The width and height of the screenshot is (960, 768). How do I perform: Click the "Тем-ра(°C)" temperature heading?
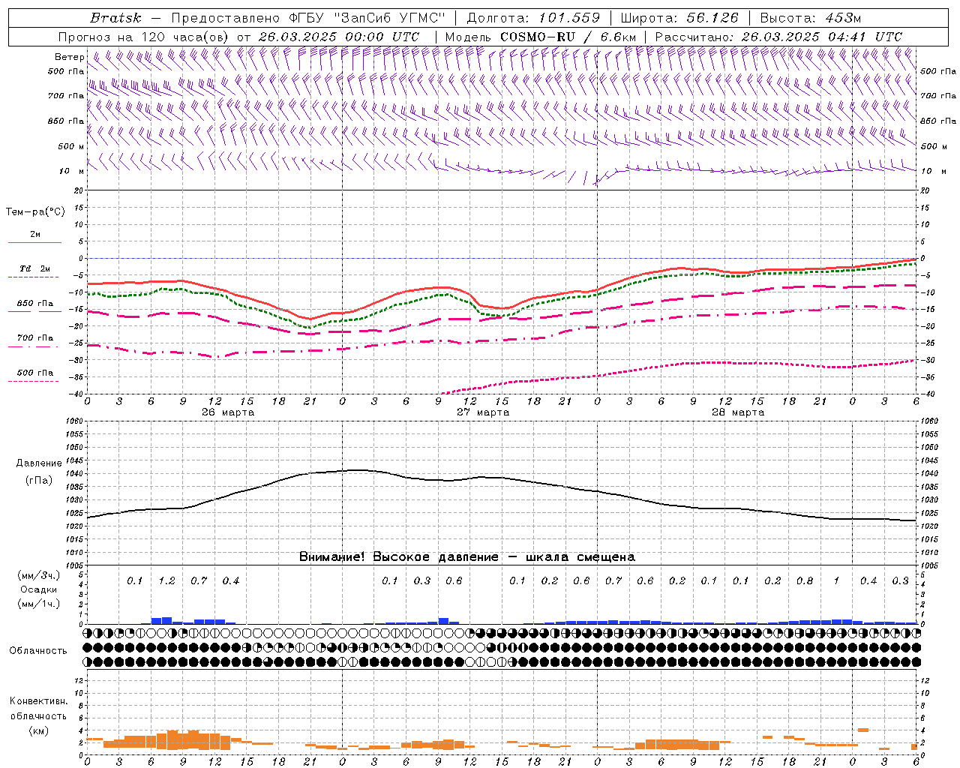[35, 212]
